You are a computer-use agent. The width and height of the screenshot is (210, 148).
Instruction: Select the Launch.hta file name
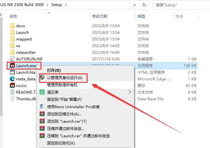tap(26, 72)
